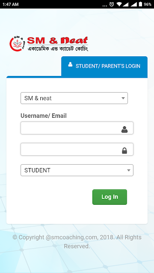Click the Username/ Email label
The image size is (154, 273).
(x=44, y=116)
